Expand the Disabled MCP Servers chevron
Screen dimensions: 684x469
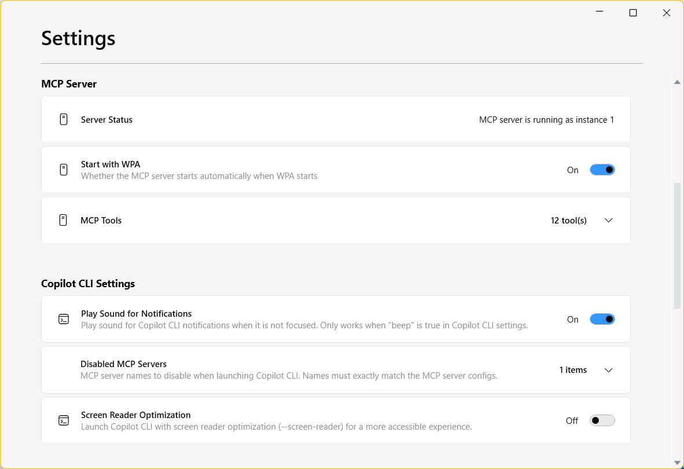coord(609,370)
